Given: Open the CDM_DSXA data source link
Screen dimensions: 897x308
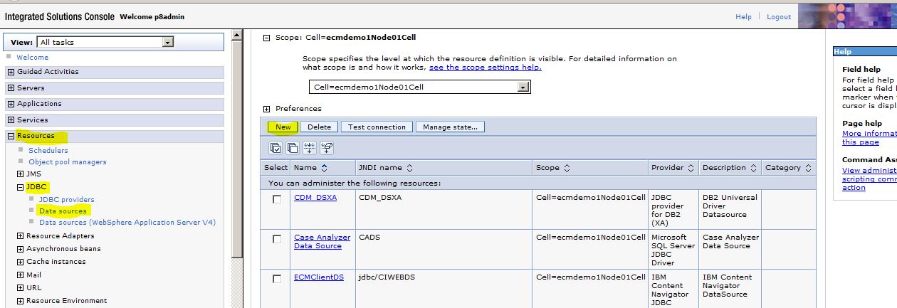Looking at the screenshot, I should pyautogui.click(x=315, y=198).
